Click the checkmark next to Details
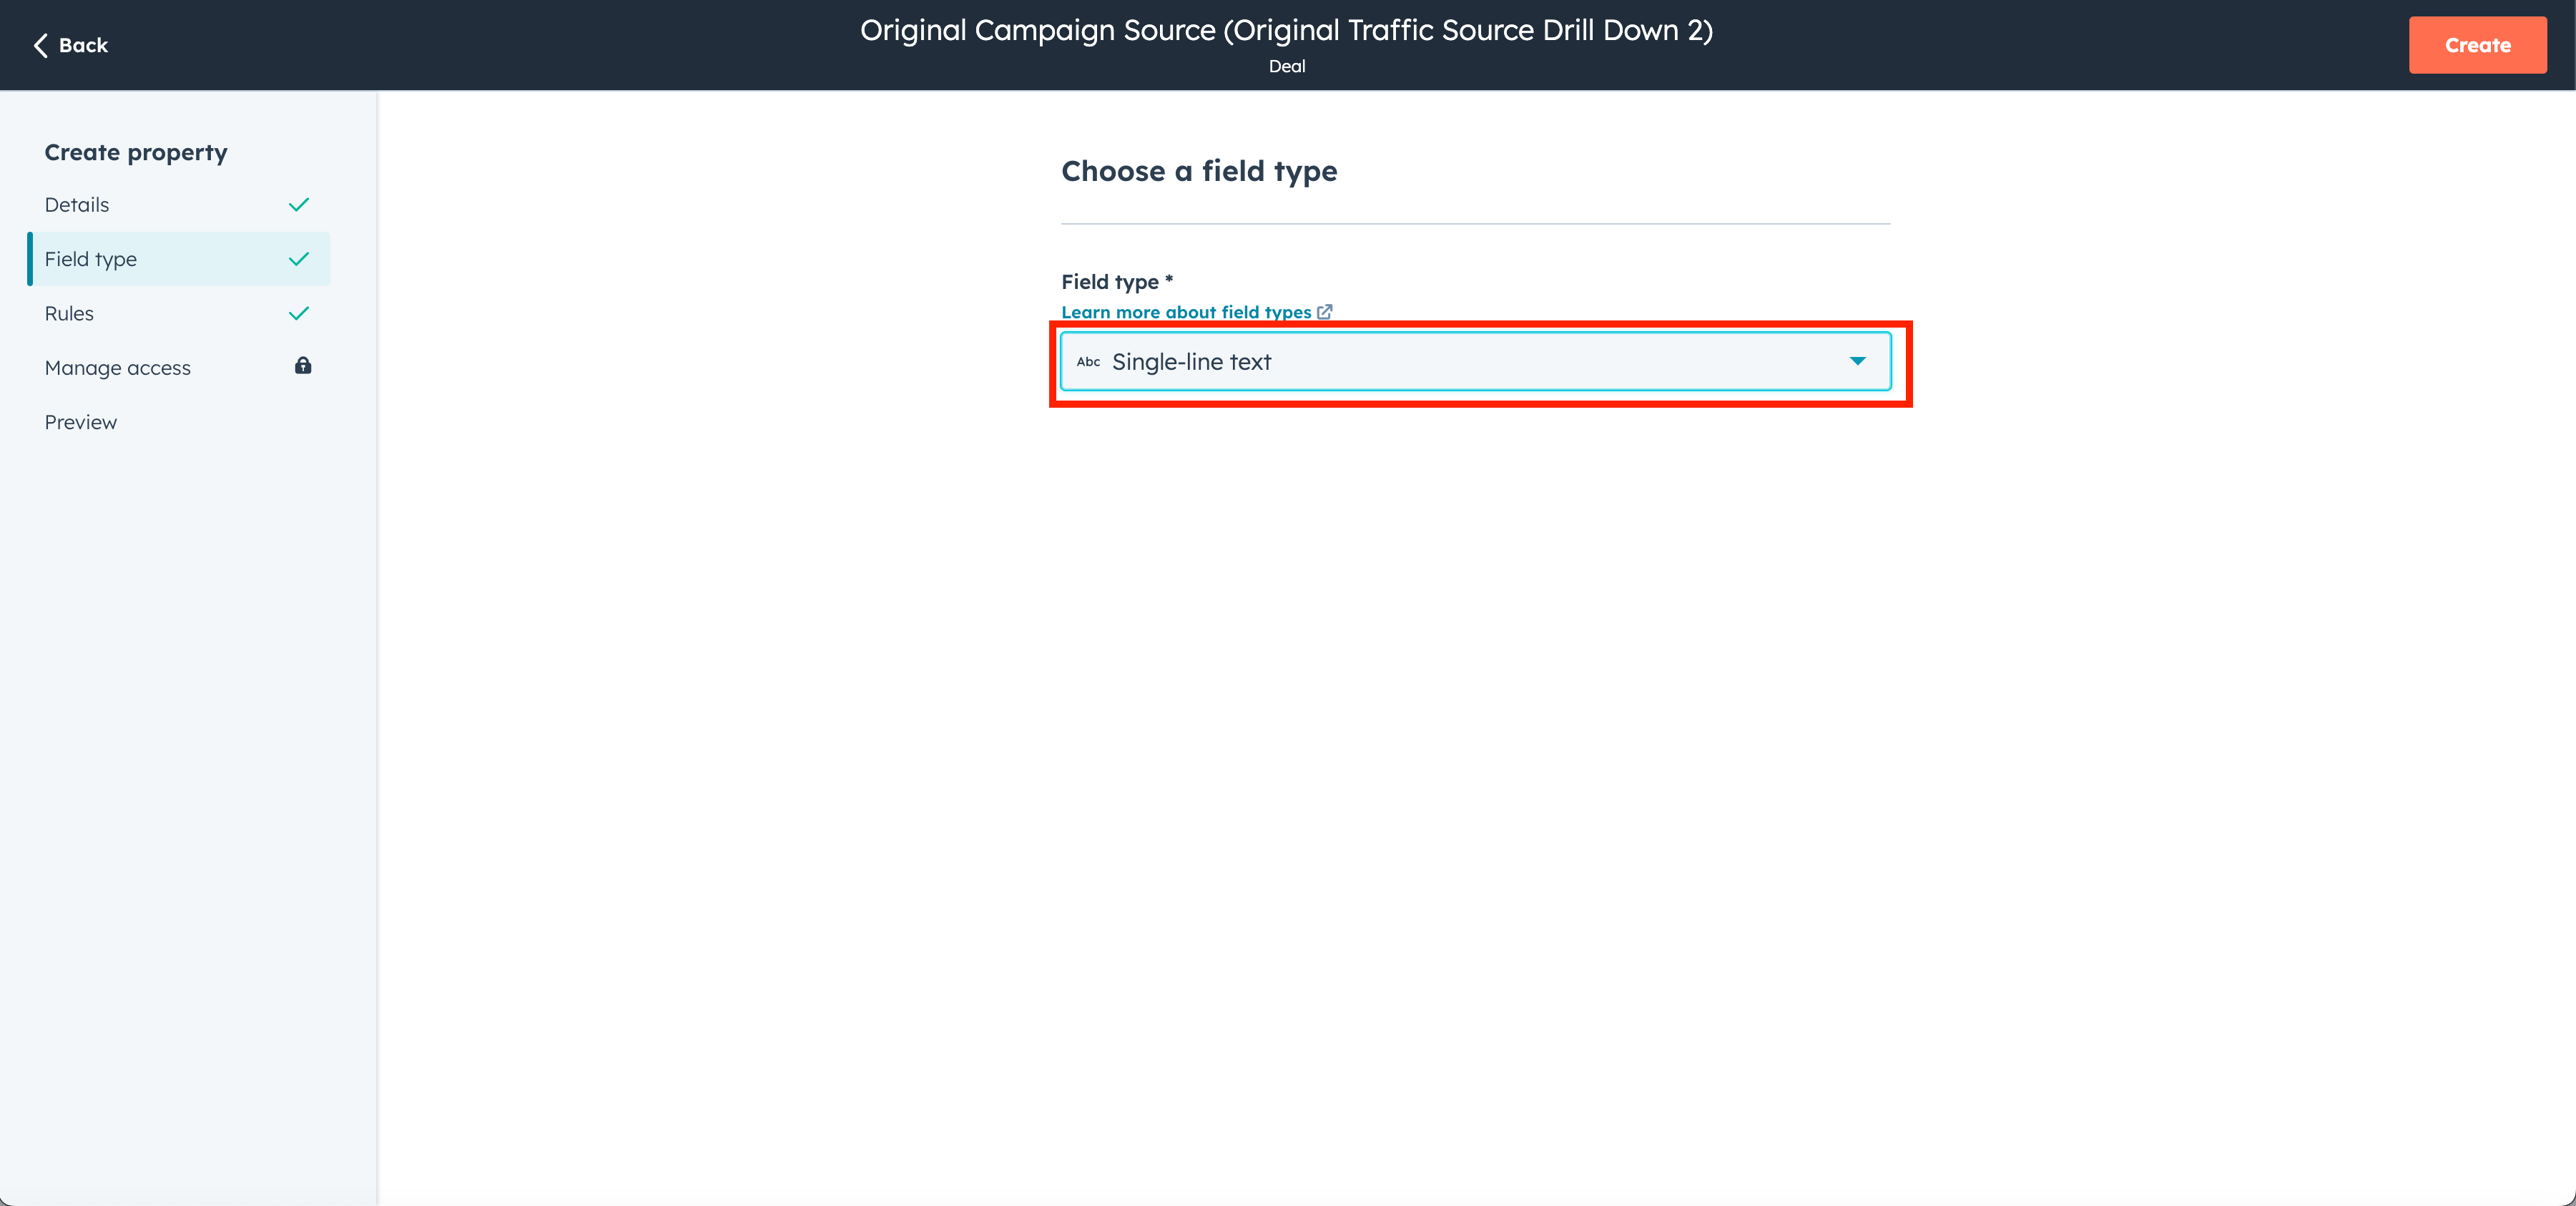This screenshot has width=2576, height=1206. 299,205
